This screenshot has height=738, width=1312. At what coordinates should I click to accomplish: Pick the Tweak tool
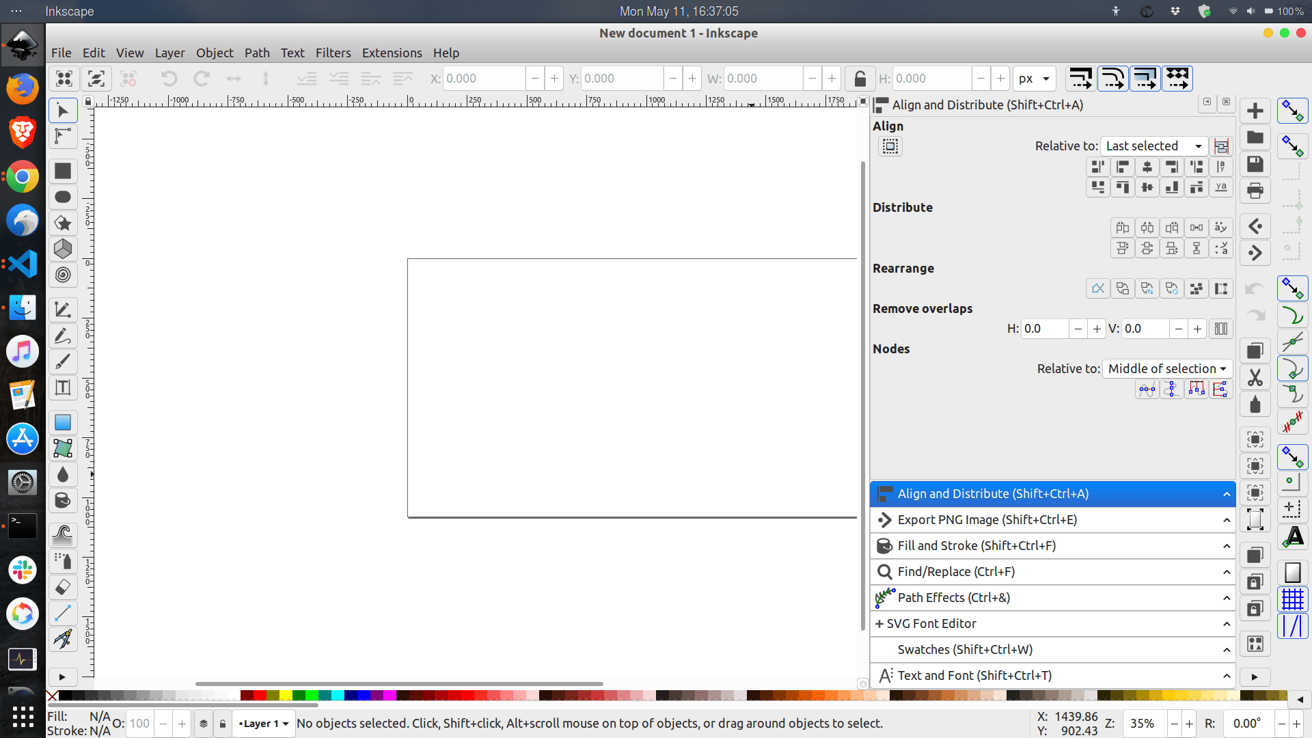coord(62,535)
